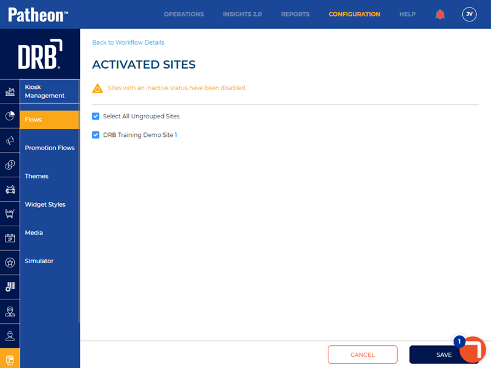Open the JV user avatar menu
The image size is (491, 368).
pos(469,14)
